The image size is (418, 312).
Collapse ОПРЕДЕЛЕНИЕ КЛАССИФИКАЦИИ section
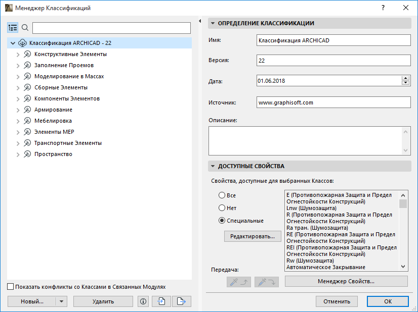213,23
